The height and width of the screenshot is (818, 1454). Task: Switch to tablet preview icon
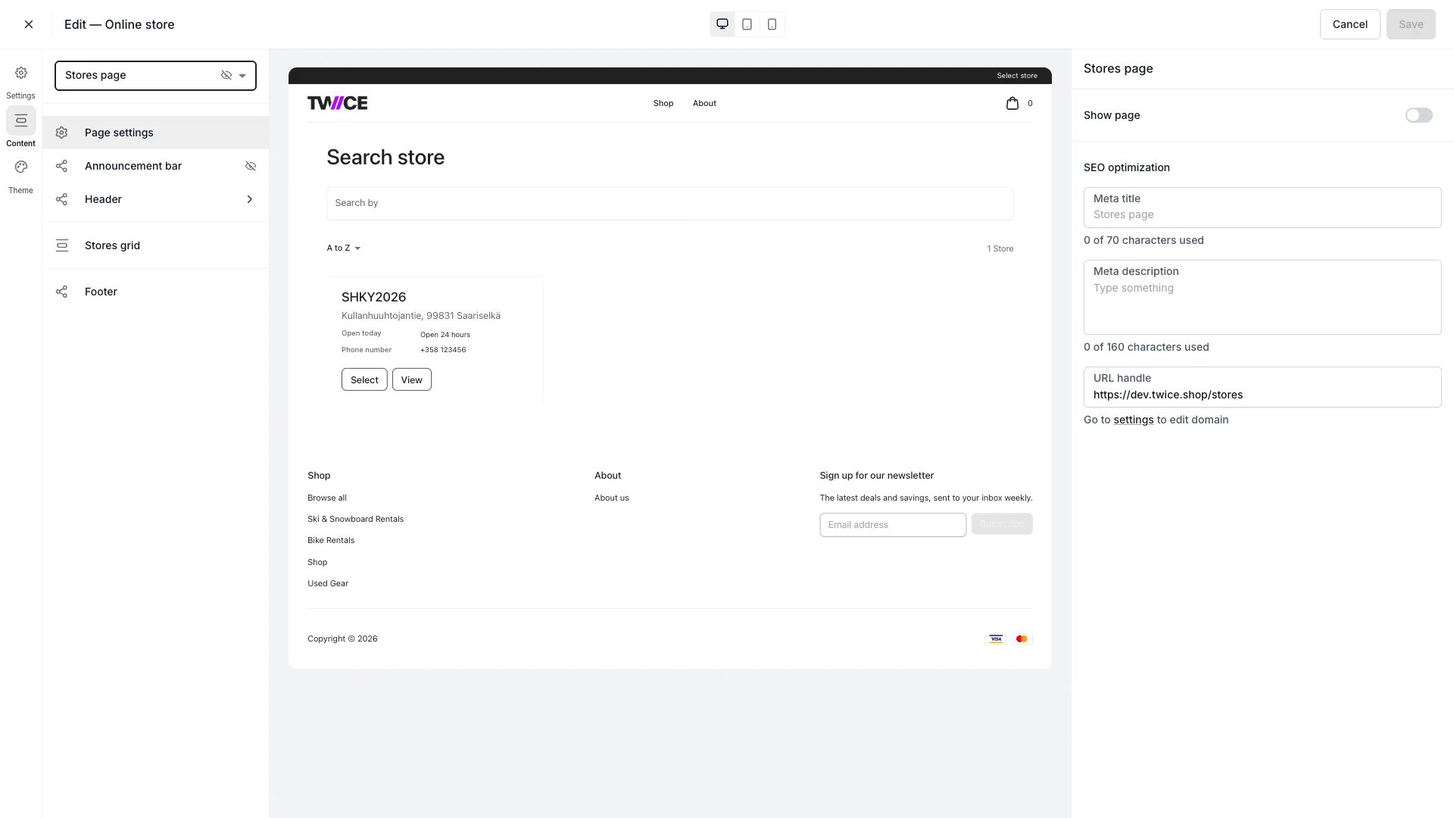point(747,24)
